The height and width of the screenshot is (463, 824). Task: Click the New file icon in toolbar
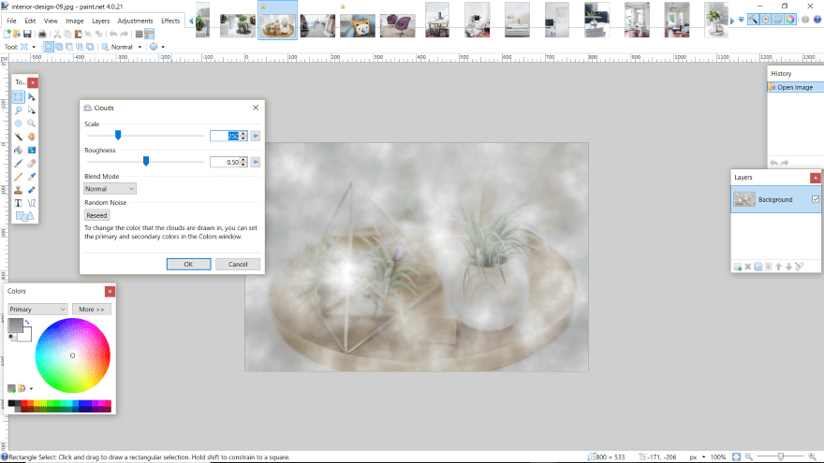click(x=7, y=34)
